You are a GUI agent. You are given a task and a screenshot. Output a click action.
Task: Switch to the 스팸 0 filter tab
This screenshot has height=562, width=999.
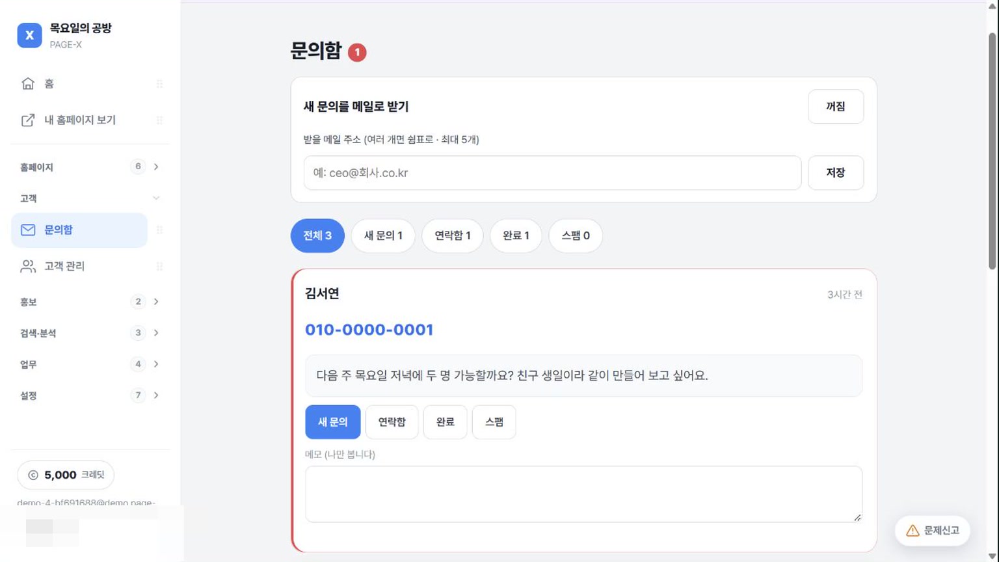tap(576, 235)
